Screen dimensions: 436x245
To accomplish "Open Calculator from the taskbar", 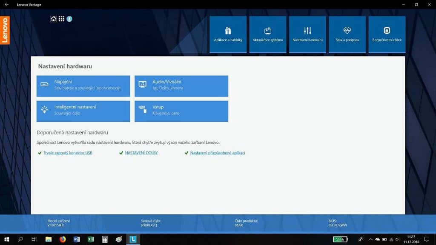I will tap(105, 239).
